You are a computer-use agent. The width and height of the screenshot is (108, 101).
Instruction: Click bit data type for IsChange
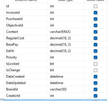(66, 70)
